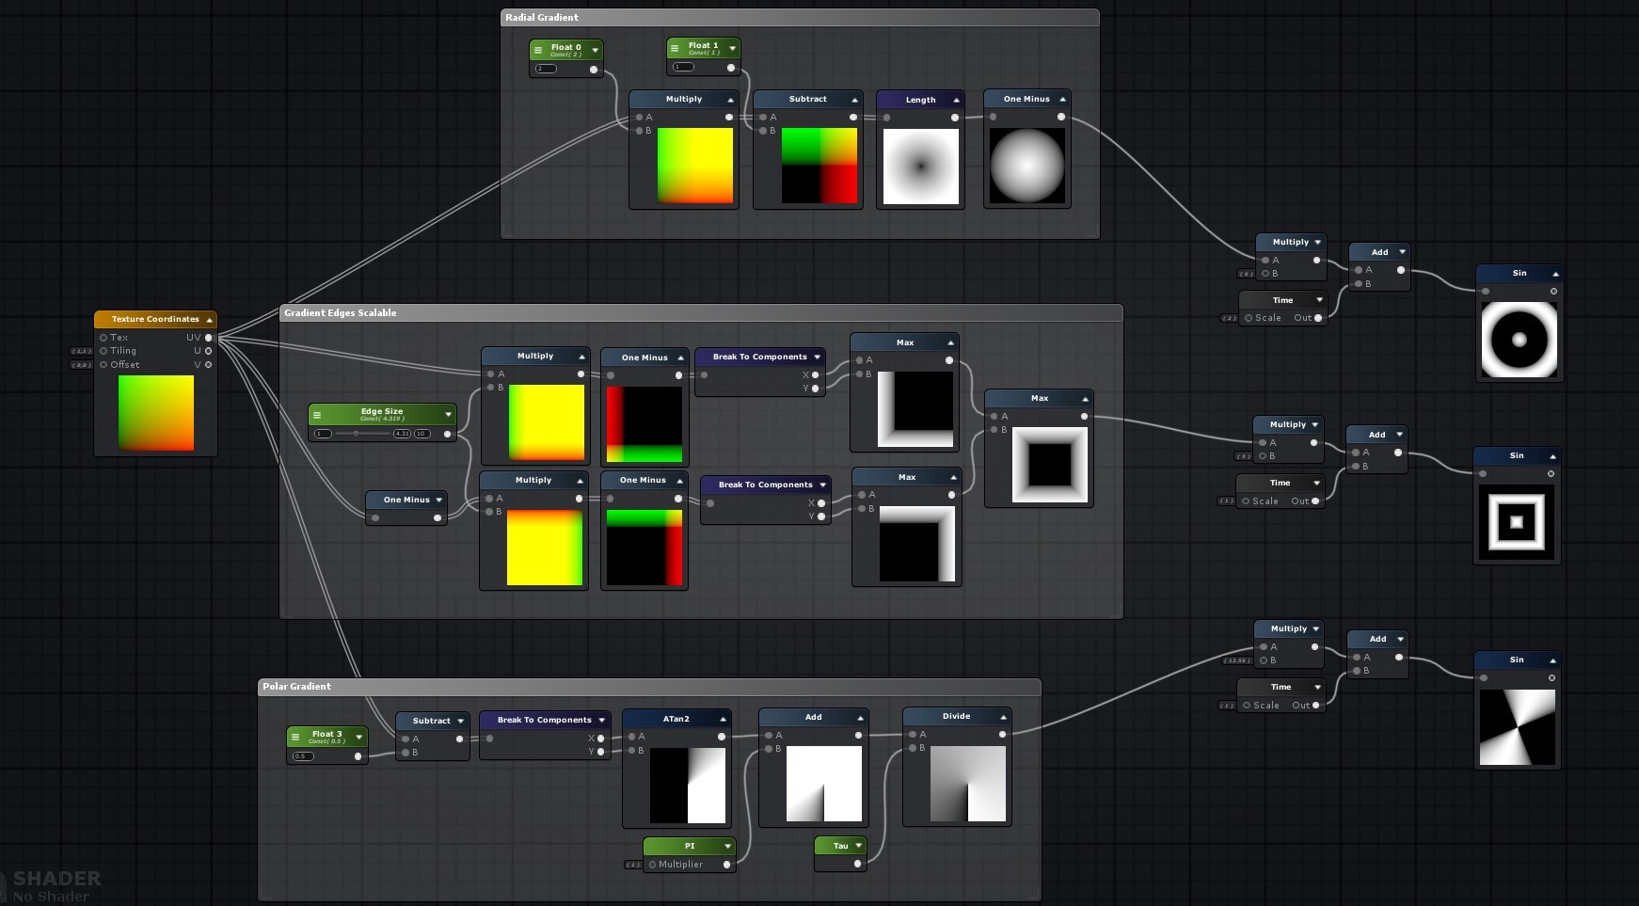Click the Float 3 value input field
This screenshot has height=906, width=1639.
click(302, 756)
